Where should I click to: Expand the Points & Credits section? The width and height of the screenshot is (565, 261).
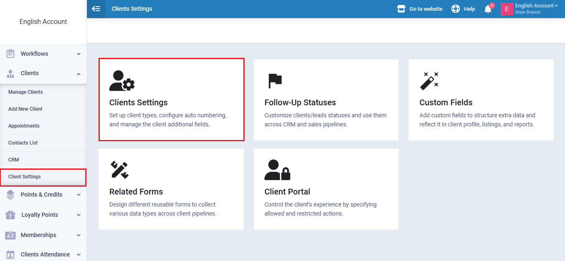pyautogui.click(x=79, y=195)
